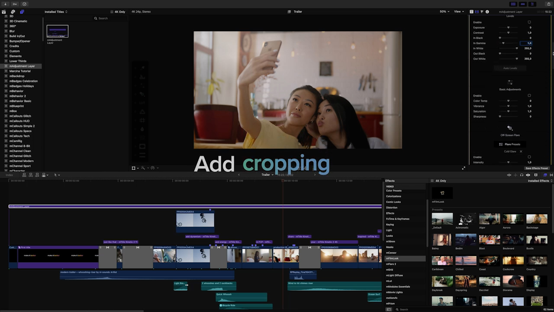Toggle the inspector layout icon
The width and height of the screenshot is (554, 312).
point(532,4)
